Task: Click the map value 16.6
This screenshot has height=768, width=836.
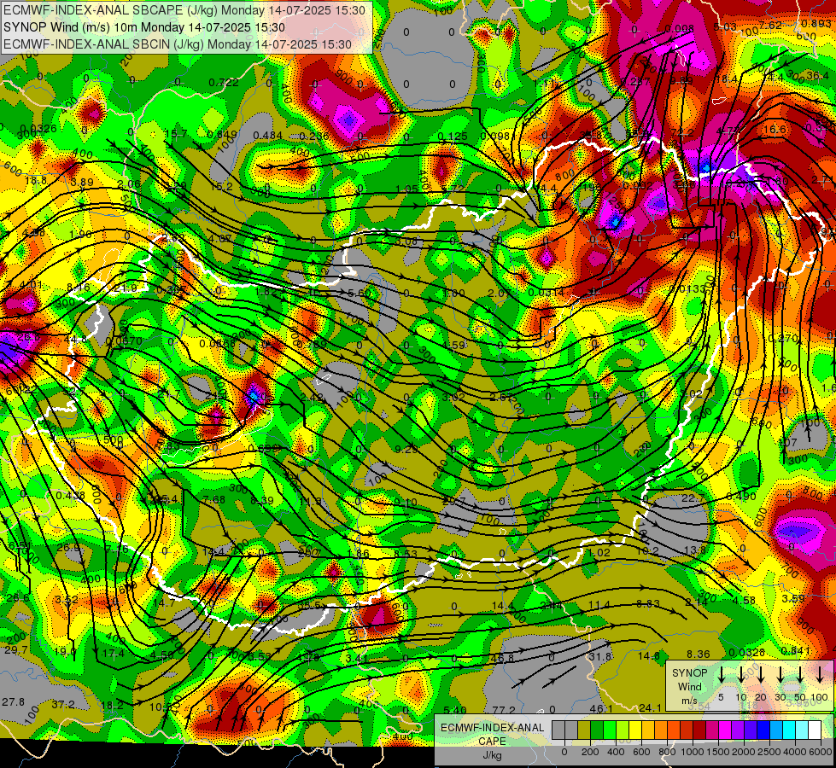Action: point(775,130)
